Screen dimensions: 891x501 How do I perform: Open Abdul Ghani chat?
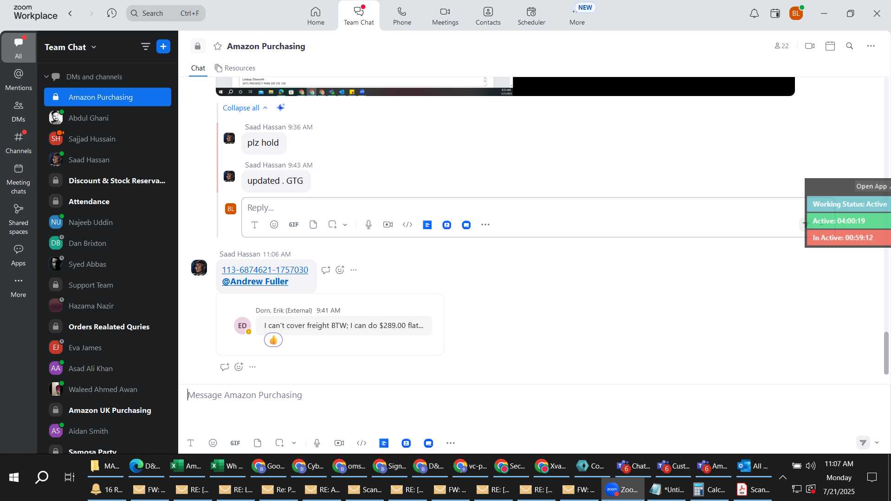[108, 118]
